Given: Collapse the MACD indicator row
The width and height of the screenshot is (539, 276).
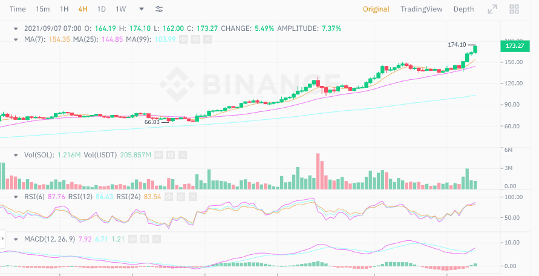Looking at the screenshot, I should click(16, 239).
